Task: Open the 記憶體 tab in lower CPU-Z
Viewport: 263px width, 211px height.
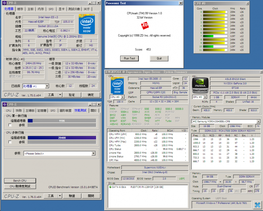Action: tap(42, 111)
